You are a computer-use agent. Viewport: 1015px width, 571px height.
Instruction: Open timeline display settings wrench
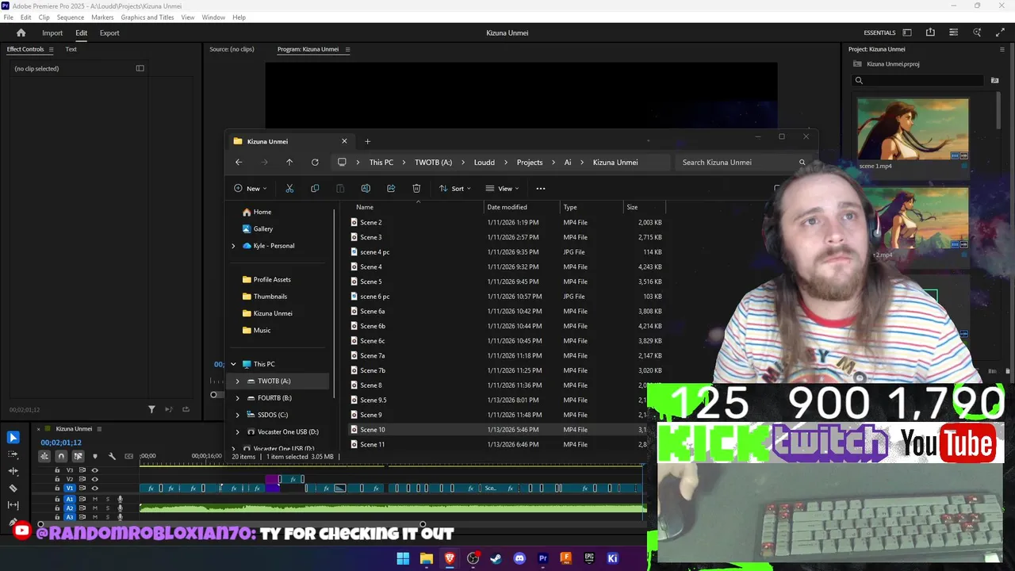point(112,456)
